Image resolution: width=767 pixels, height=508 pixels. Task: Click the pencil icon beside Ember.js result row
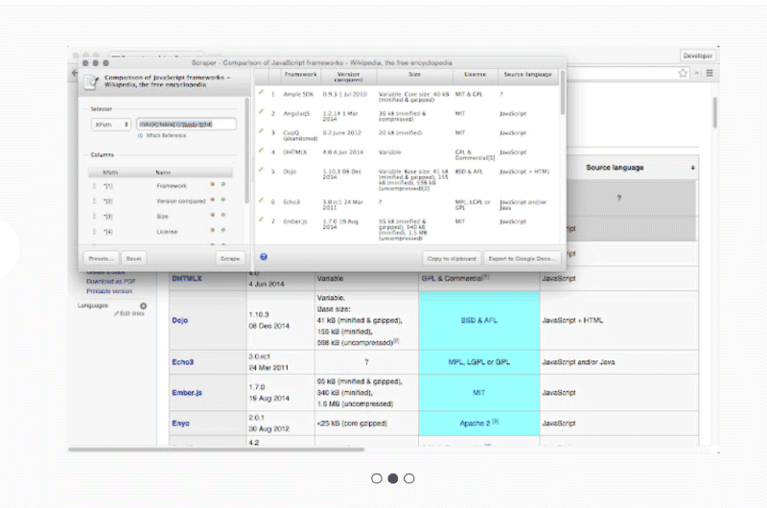261,220
